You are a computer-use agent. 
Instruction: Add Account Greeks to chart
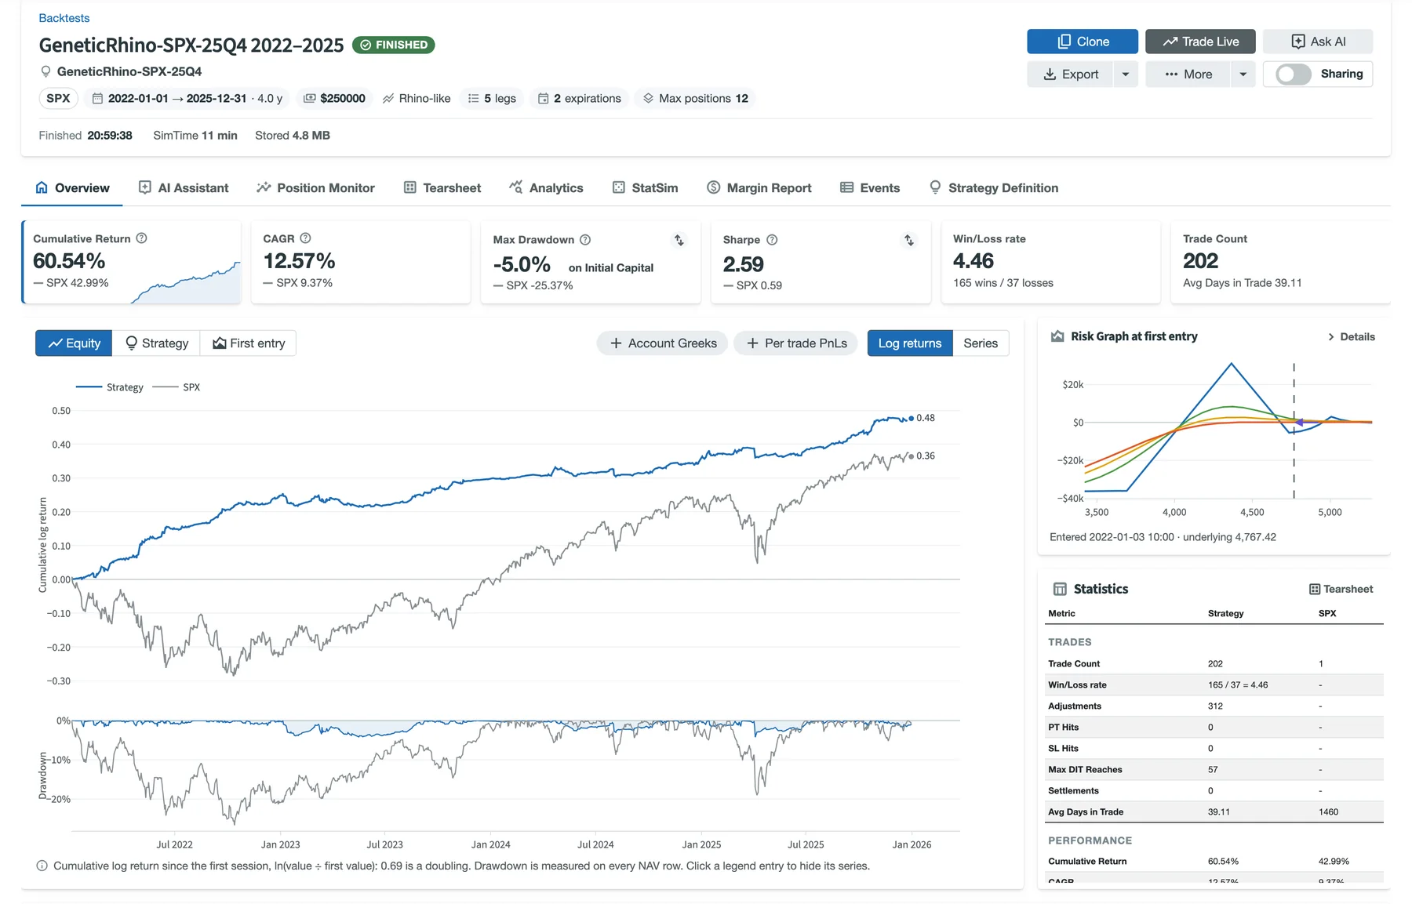pyautogui.click(x=663, y=343)
